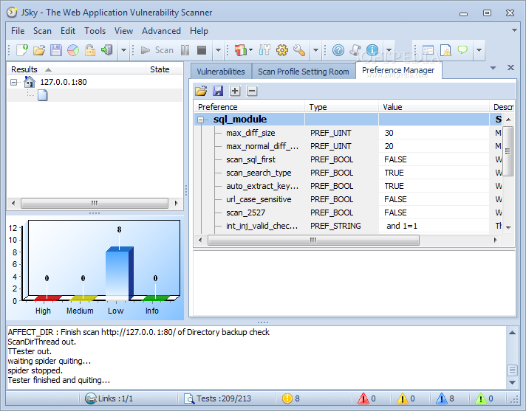Screen dimensions: 526x411
Task: Select the blank page item under host
Action: pos(43,95)
